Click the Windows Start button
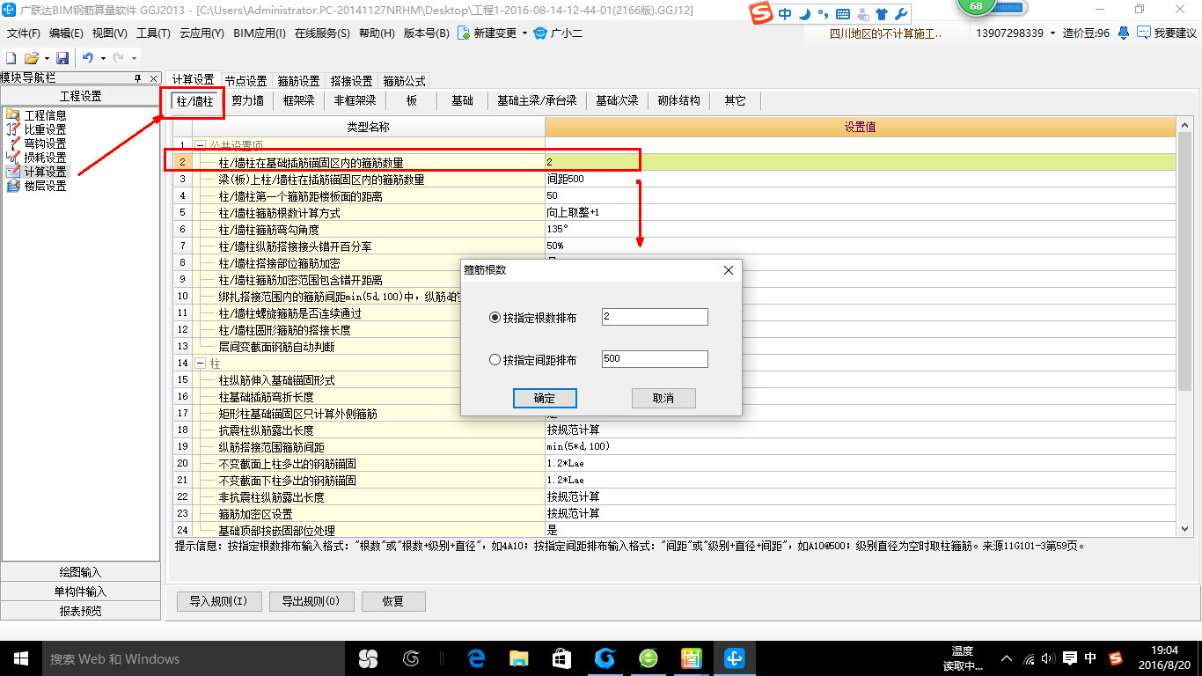The height and width of the screenshot is (676, 1202). (20, 658)
